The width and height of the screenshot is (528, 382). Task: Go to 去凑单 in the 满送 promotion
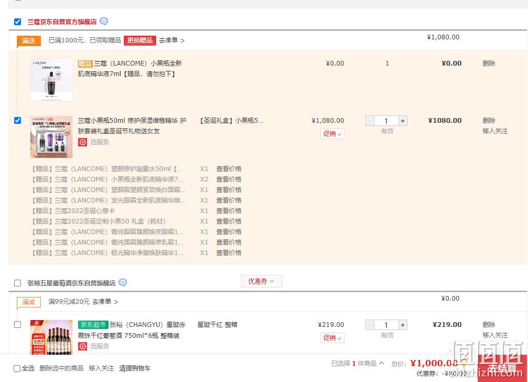(x=171, y=40)
